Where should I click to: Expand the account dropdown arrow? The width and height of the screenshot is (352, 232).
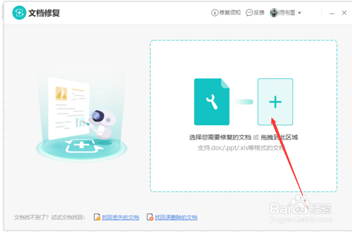point(299,13)
